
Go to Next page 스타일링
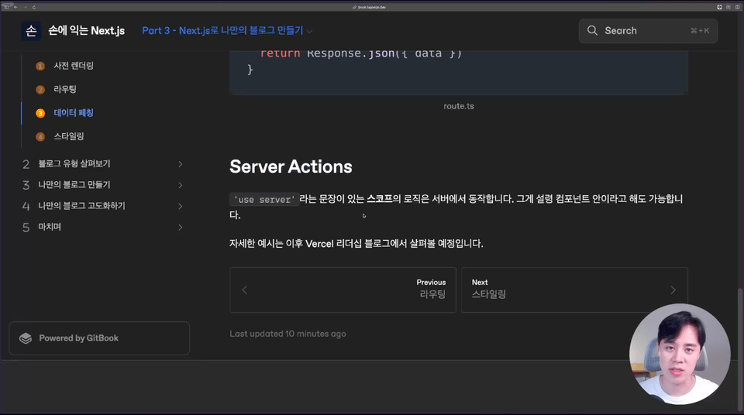pos(574,290)
